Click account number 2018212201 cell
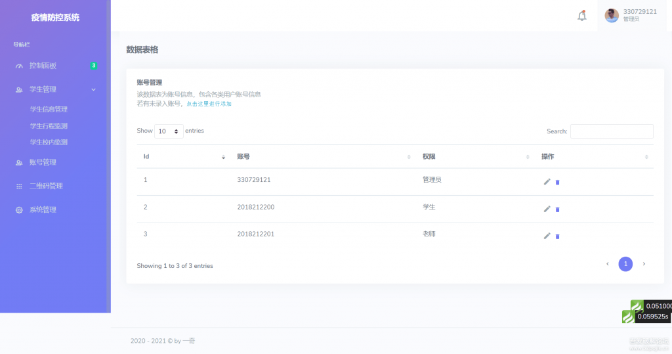 [256, 234]
